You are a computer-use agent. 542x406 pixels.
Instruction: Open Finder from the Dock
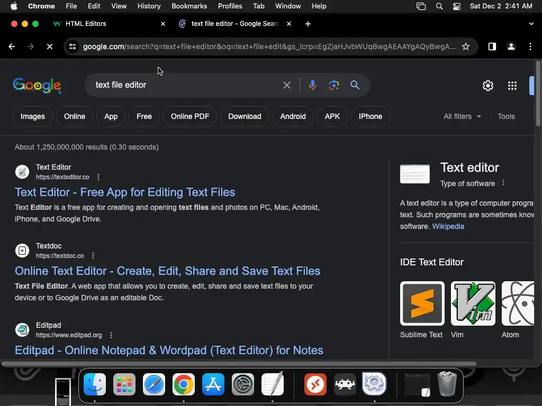click(x=95, y=384)
